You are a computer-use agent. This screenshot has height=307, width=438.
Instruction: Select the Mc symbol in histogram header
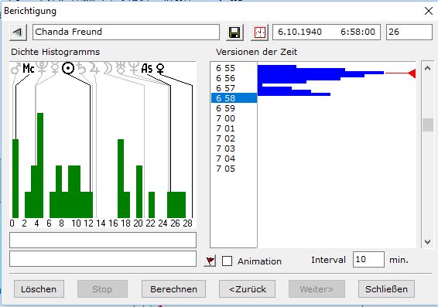(x=29, y=68)
